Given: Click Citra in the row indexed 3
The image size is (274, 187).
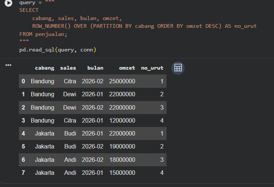Looking at the screenshot, I should 70,120.
